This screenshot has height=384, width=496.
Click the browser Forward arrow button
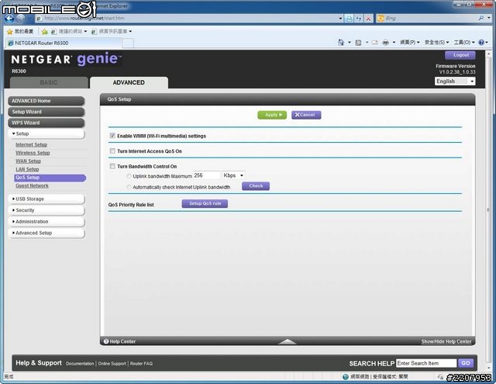pyautogui.click(x=20, y=19)
